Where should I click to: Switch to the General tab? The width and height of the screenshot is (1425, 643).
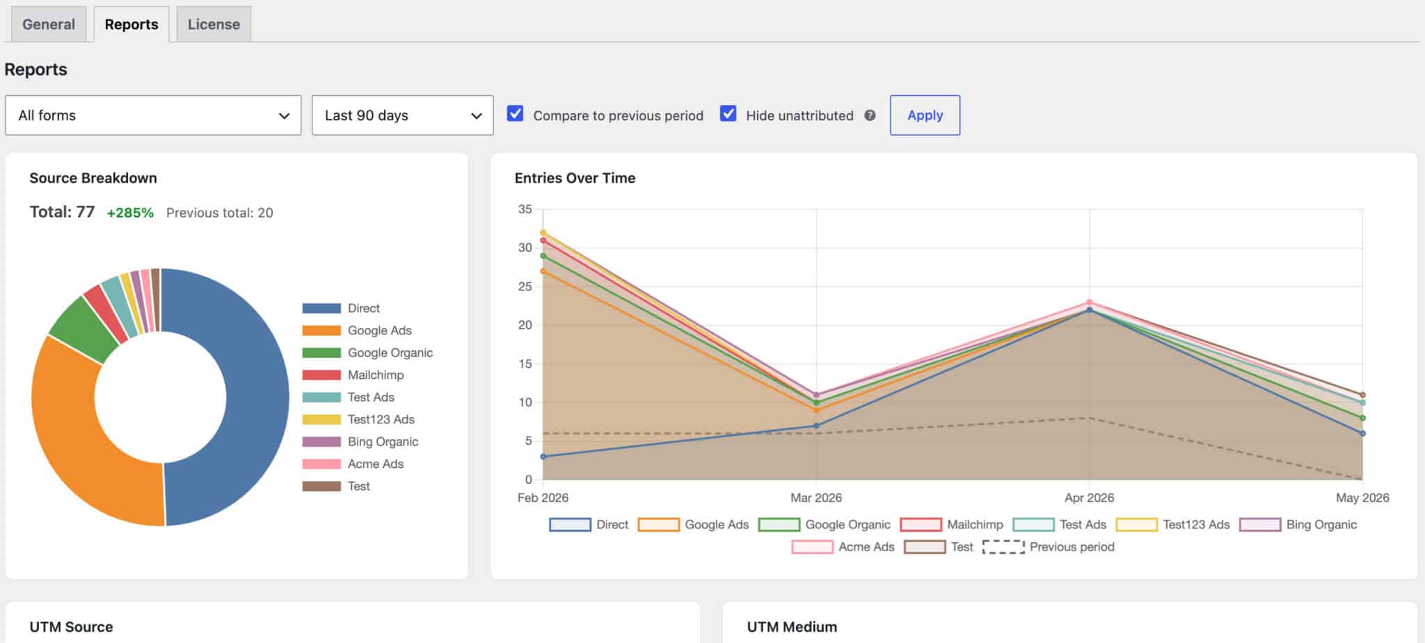pyautogui.click(x=49, y=24)
